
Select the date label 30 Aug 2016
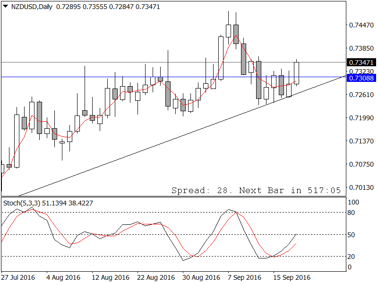point(201,277)
